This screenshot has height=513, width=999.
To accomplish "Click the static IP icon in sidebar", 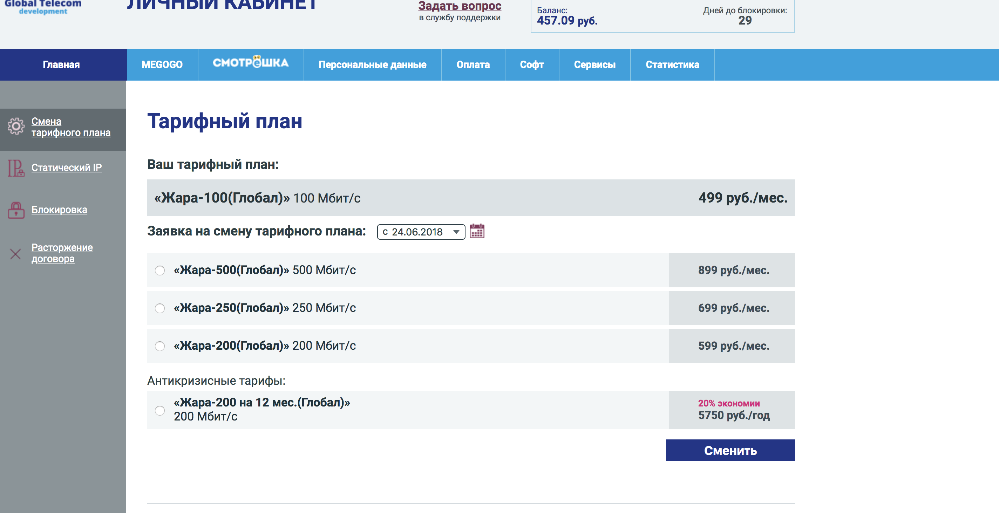I will click(16, 168).
